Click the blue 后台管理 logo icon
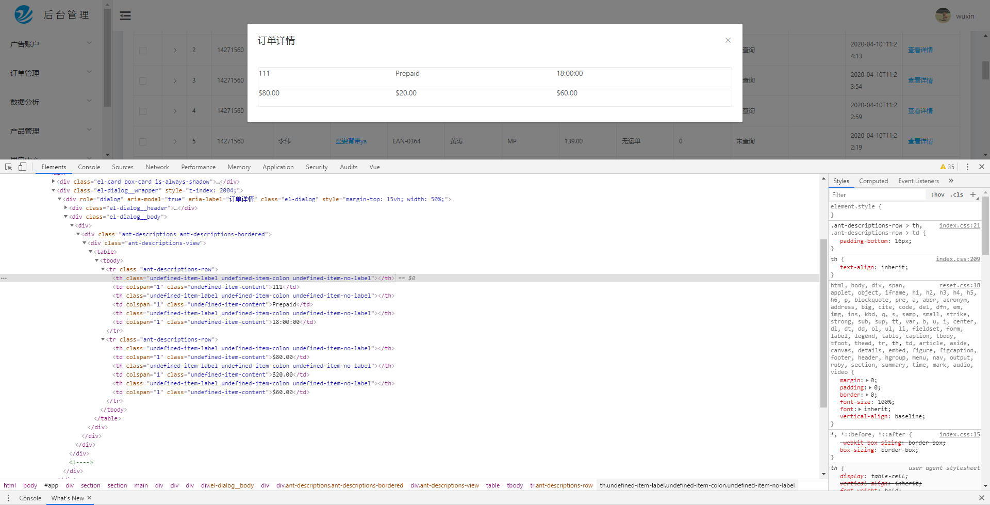The image size is (990, 505). (x=23, y=14)
